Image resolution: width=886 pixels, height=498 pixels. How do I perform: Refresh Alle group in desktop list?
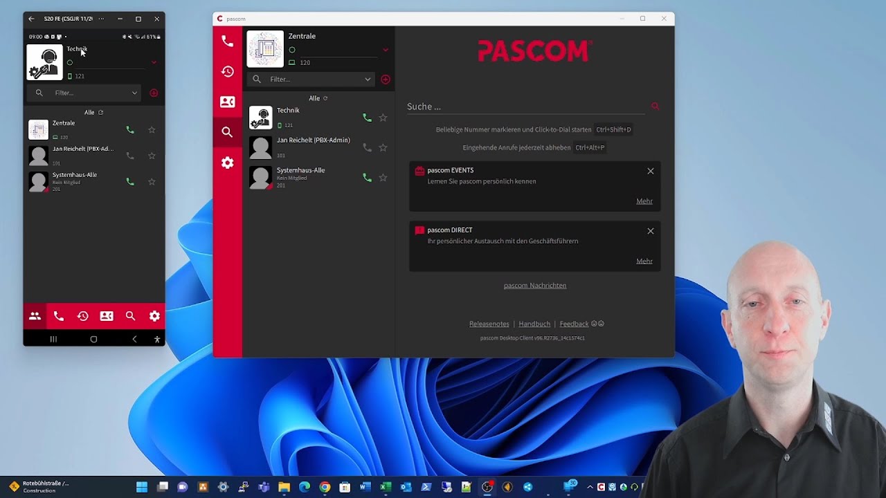(x=325, y=98)
